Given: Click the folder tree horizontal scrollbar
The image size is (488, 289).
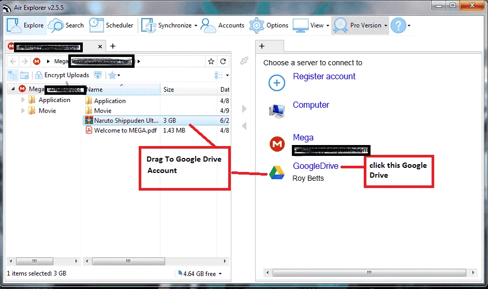Looking at the screenshot, I should (35, 261).
